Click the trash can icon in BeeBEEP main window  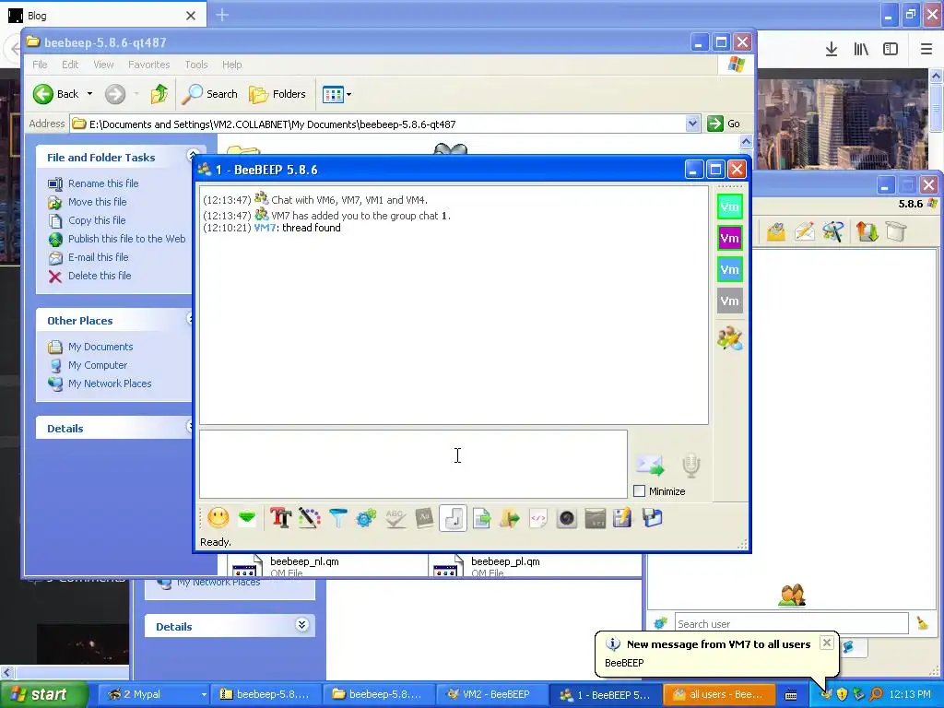[x=896, y=231]
